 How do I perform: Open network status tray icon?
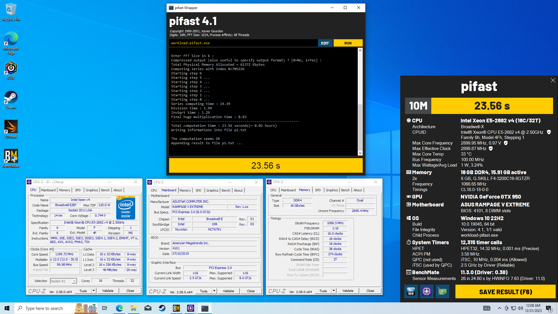click(x=514, y=308)
